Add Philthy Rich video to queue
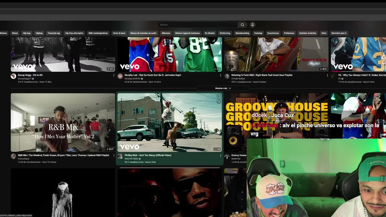Image resolution: width=386 pixels, height=217 pixels. coord(219,102)
